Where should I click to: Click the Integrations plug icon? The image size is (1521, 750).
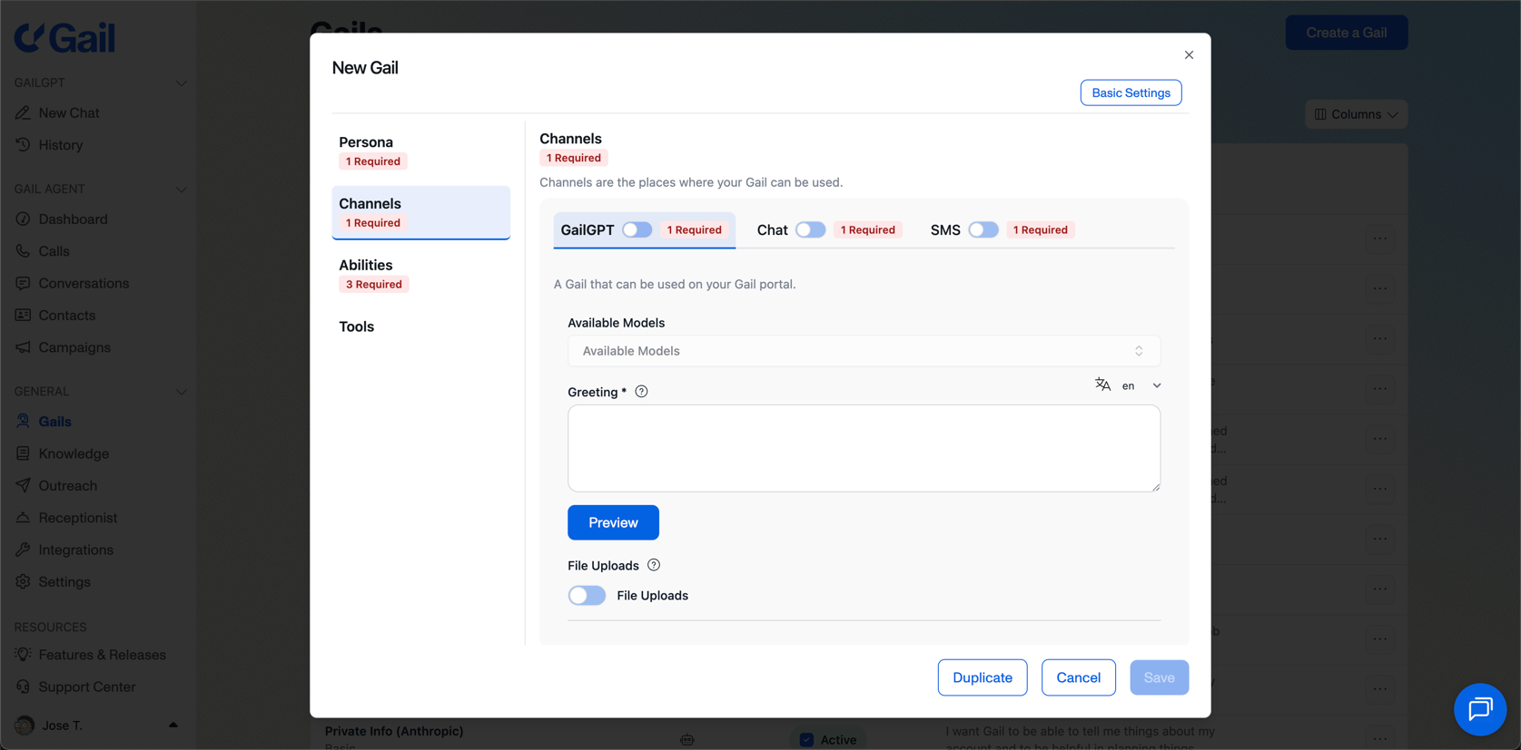pos(23,550)
